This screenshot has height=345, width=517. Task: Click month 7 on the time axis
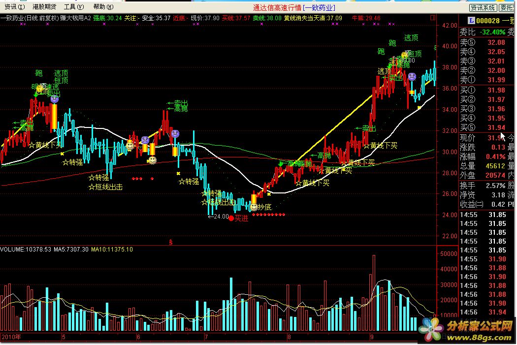point(206,337)
